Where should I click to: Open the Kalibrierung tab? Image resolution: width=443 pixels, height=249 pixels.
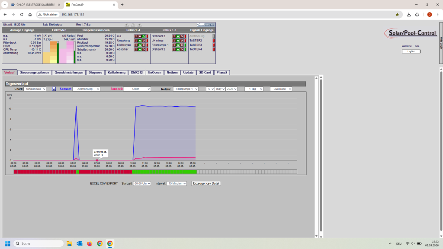116,73
